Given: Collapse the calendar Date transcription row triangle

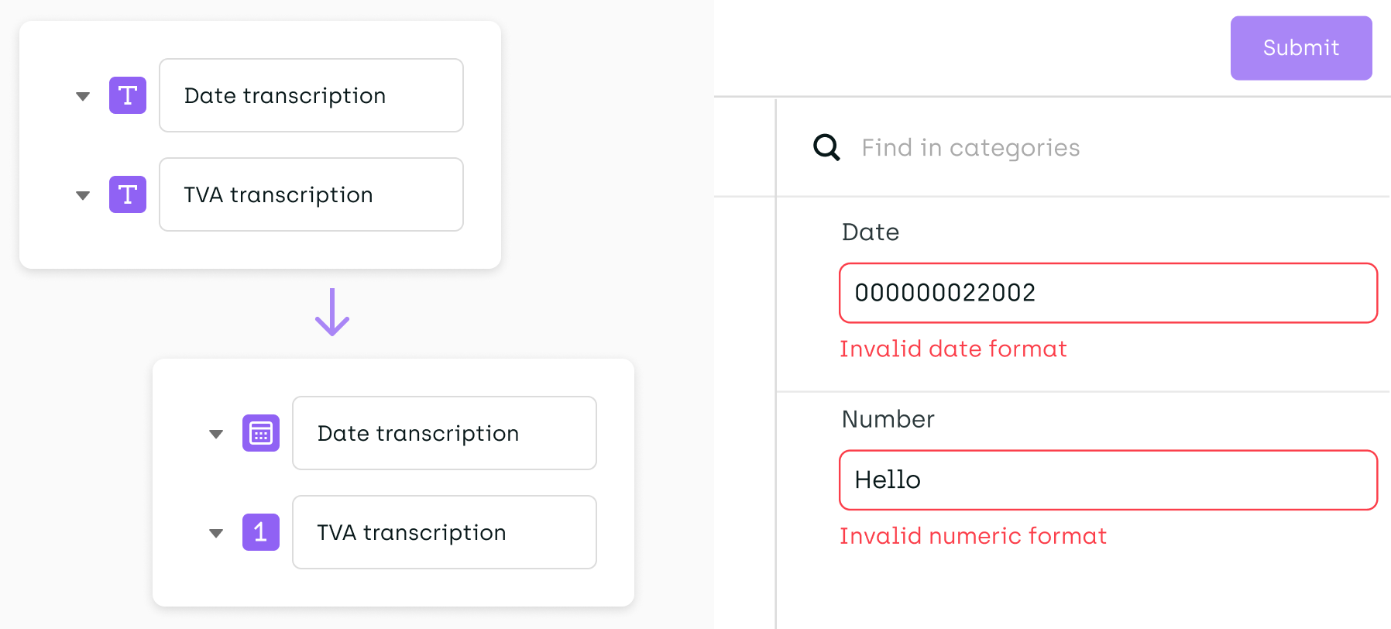Looking at the screenshot, I should [216, 435].
